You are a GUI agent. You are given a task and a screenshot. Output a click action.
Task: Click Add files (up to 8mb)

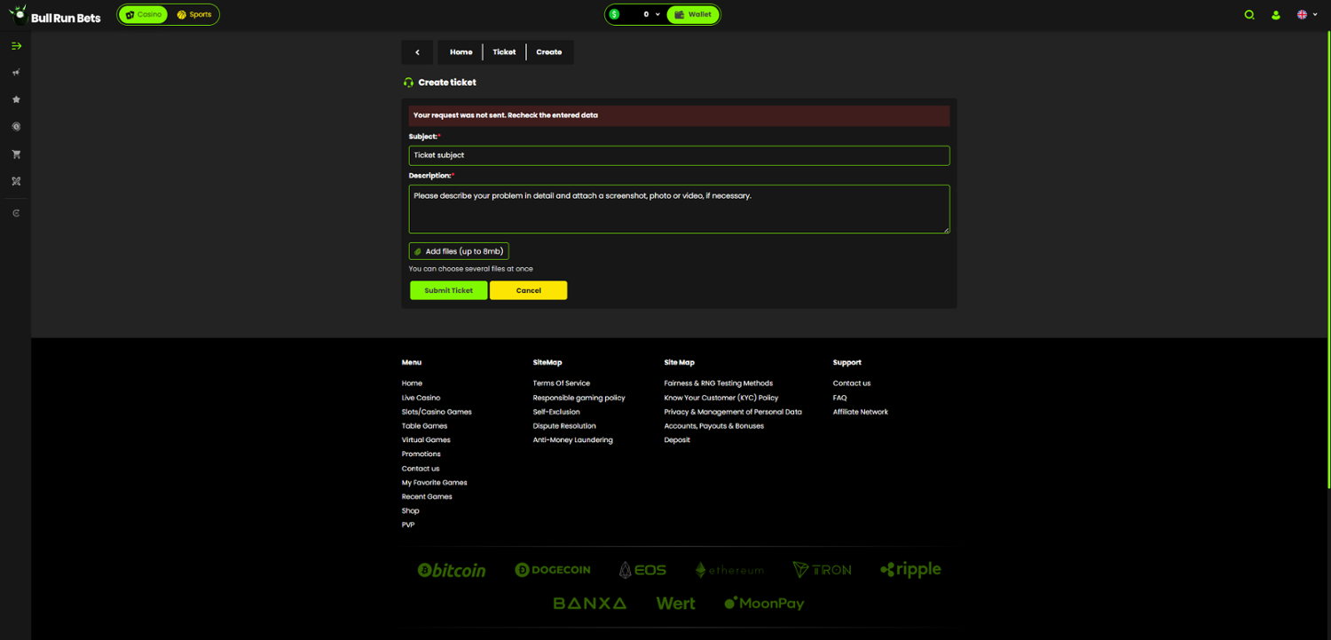point(459,251)
